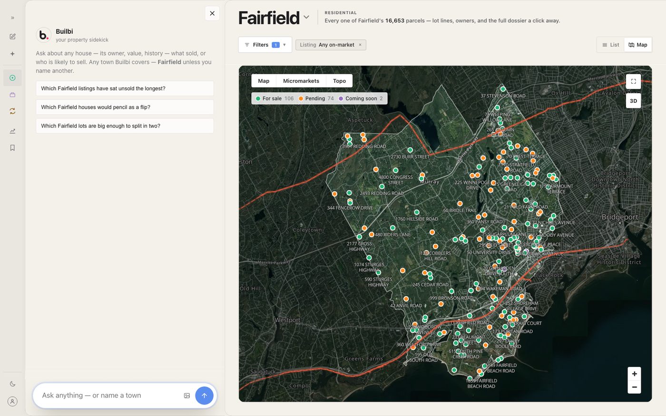Zoom in the map with plus button
The height and width of the screenshot is (416, 666).
634,374
